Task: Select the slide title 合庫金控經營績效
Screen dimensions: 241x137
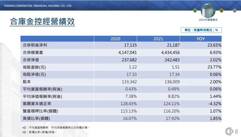Action: click(x=42, y=21)
